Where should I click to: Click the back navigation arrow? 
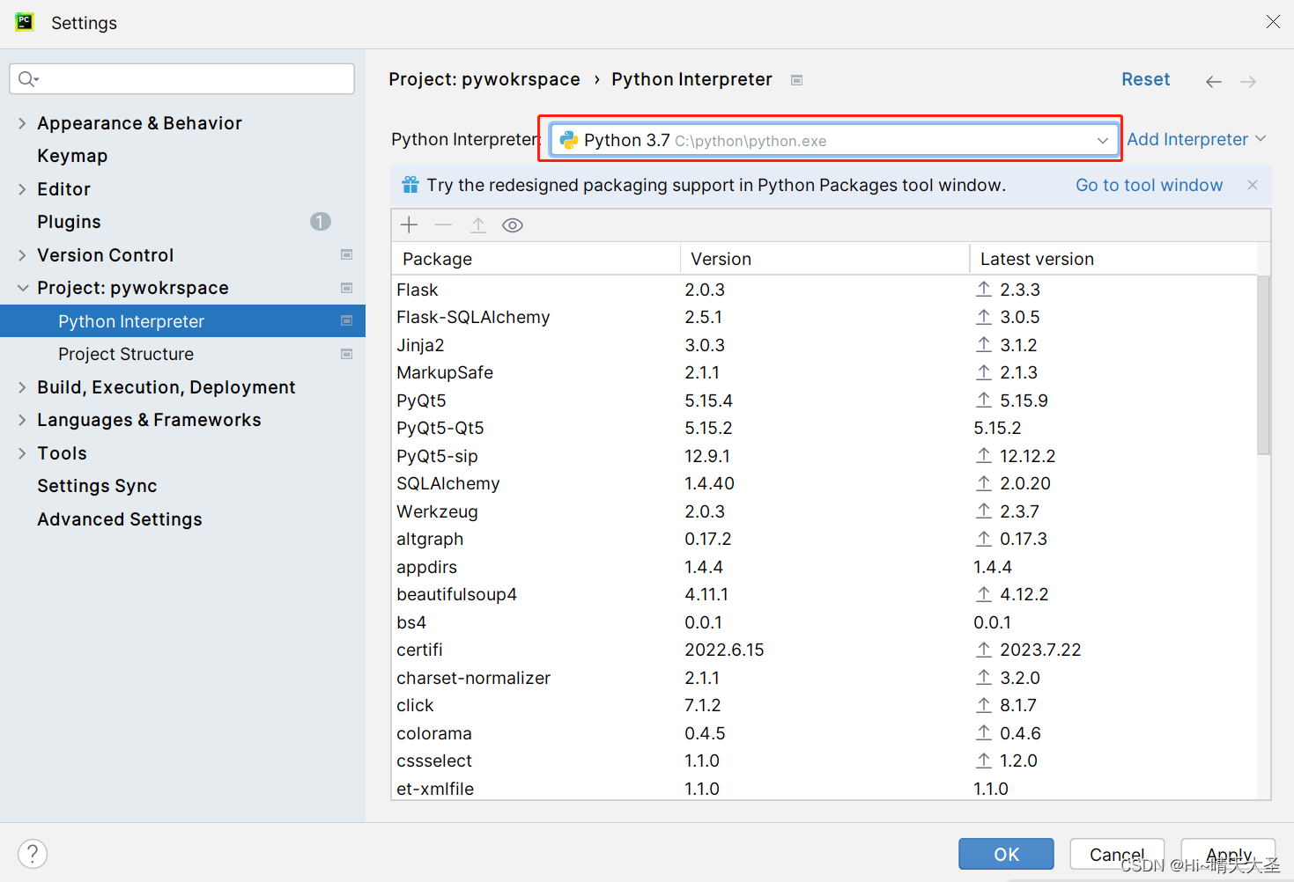(1214, 81)
